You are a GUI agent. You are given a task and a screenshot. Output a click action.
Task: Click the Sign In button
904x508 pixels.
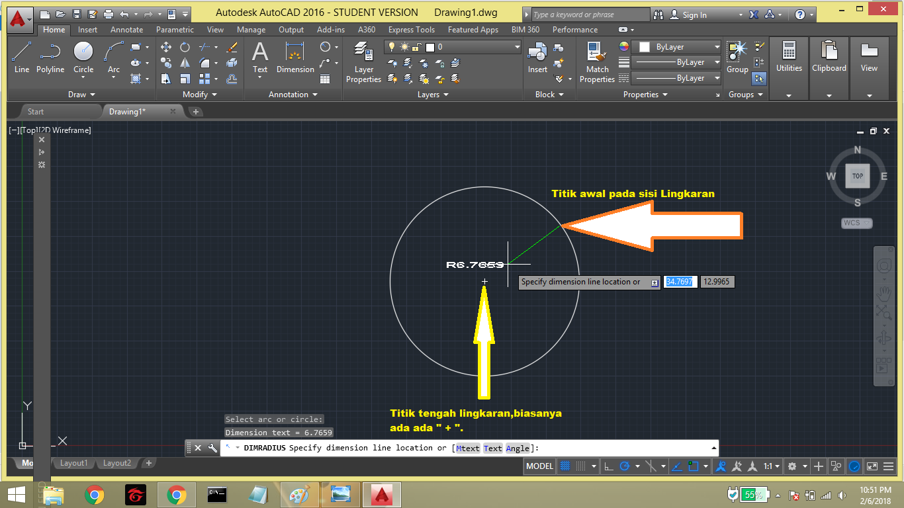(688, 15)
